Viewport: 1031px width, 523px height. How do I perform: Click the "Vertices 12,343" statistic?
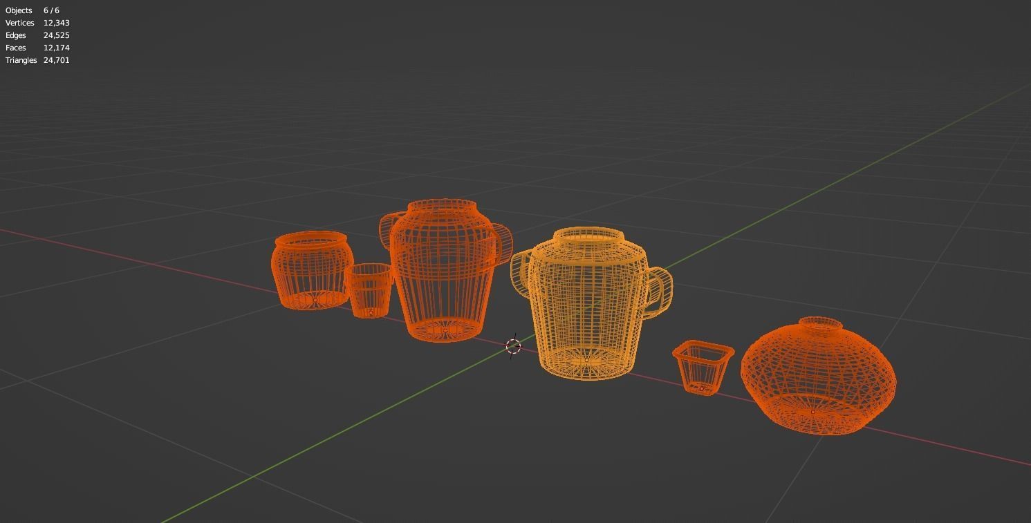tap(37, 23)
